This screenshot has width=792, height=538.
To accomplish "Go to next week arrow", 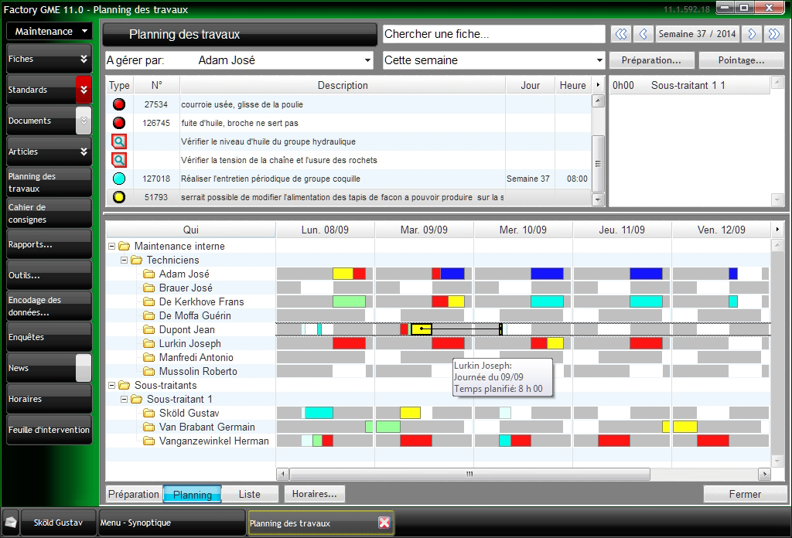I will [x=752, y=34].
